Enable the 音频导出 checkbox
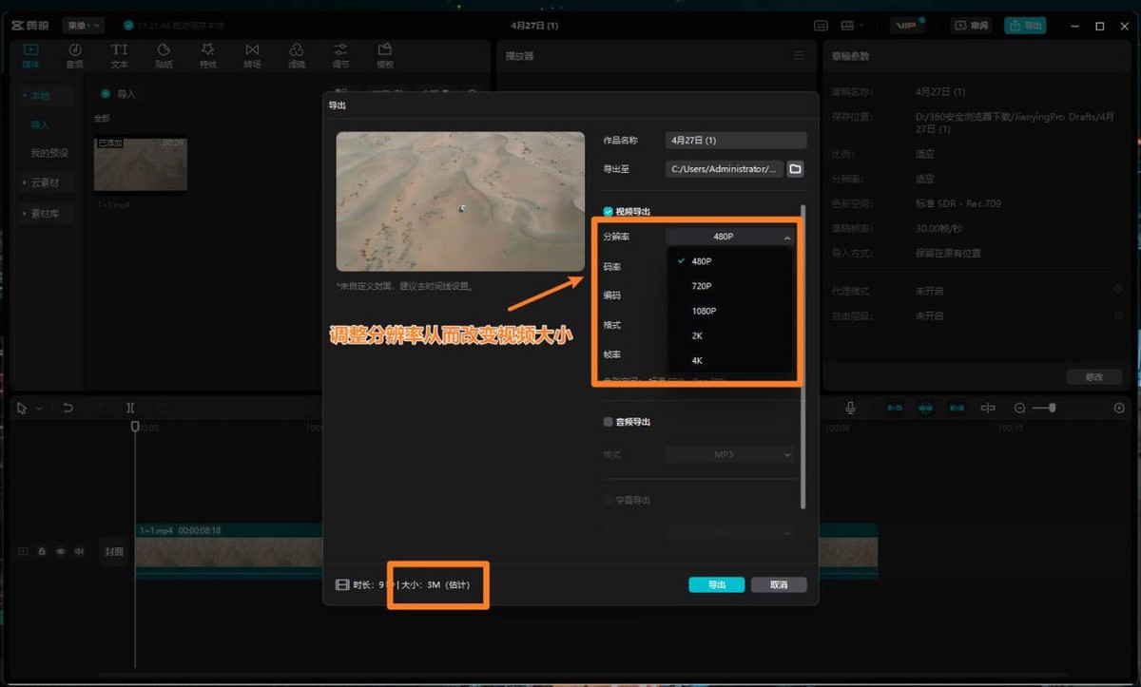Viewport: 1141px width, 687px height. coord(609,422)
